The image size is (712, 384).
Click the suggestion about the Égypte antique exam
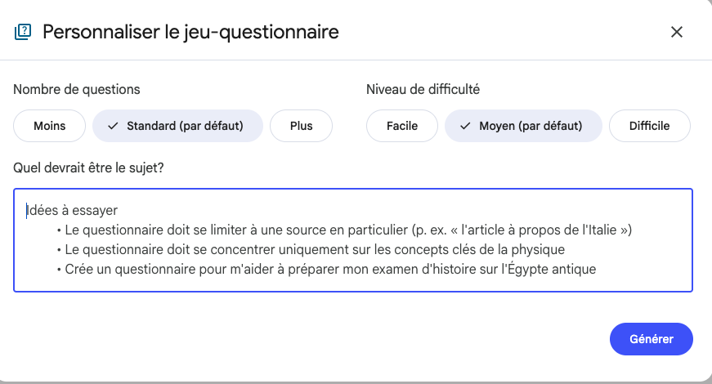point(329,269)
